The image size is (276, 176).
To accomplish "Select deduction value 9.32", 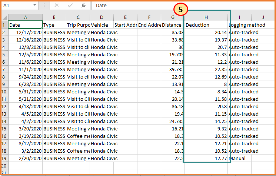I will [206, 129].
